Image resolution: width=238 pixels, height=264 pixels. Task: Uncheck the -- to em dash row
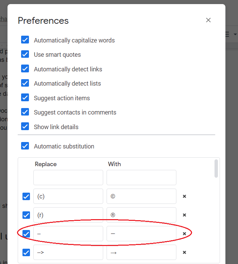[x=26, y=234]
